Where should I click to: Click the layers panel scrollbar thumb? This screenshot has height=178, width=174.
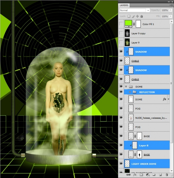171,83
